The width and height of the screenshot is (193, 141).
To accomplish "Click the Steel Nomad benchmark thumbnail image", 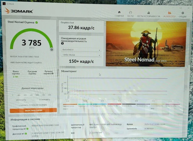I will 146,44.
